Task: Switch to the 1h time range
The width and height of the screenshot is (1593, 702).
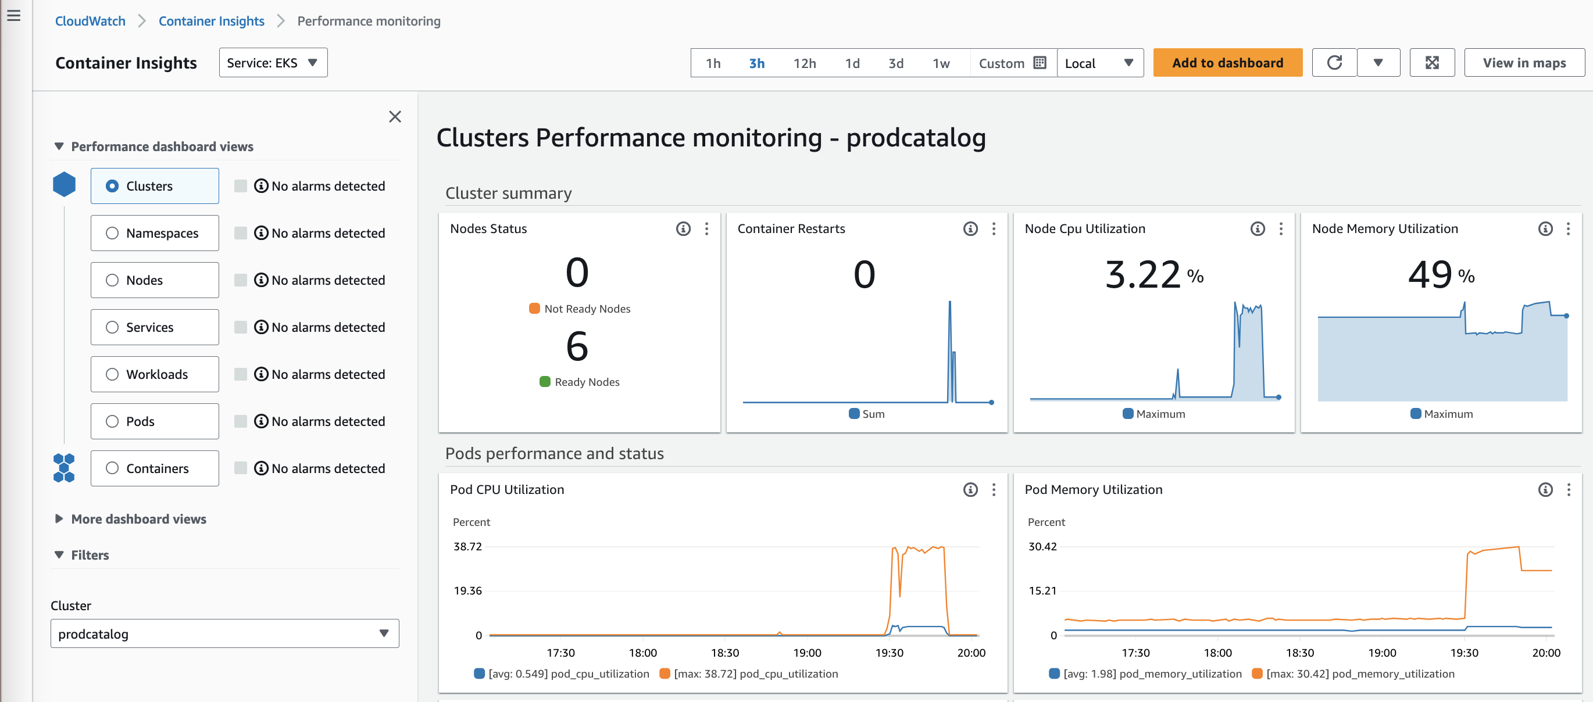Action: point(712,62)
